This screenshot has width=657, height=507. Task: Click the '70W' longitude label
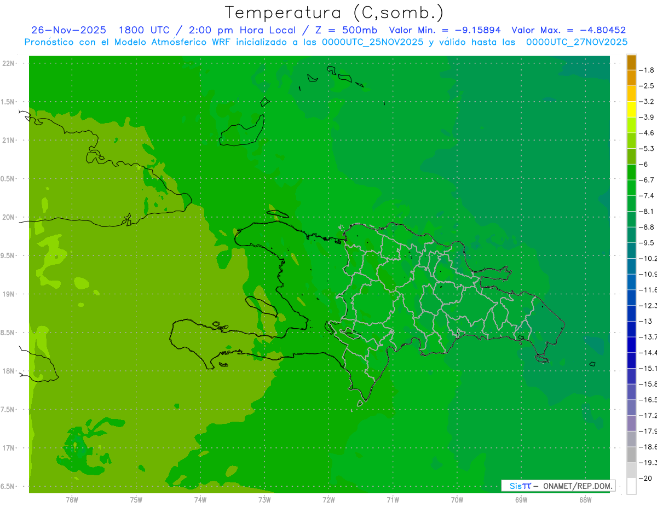[x=457, y=500]
